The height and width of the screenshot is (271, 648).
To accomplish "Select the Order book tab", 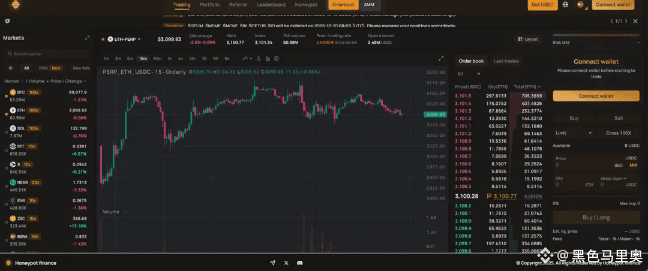I will click(x=471, y=61).
